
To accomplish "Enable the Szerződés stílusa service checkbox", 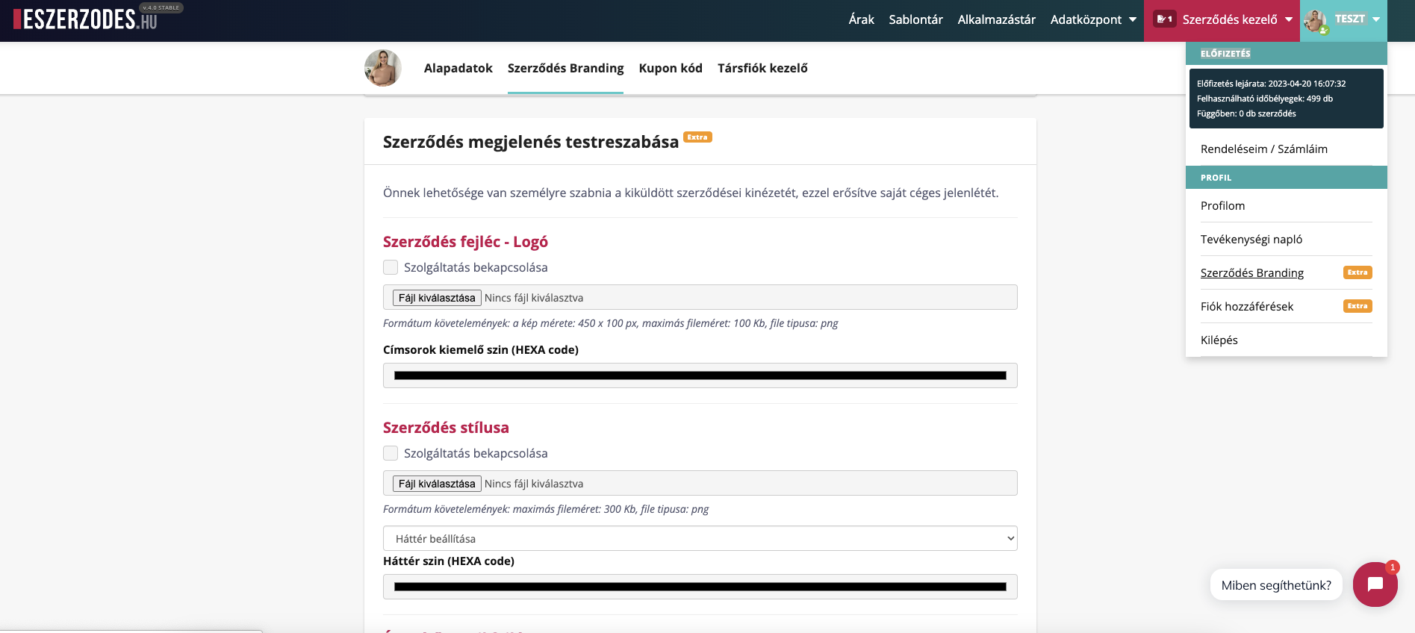I will click(x=391, y=453).
